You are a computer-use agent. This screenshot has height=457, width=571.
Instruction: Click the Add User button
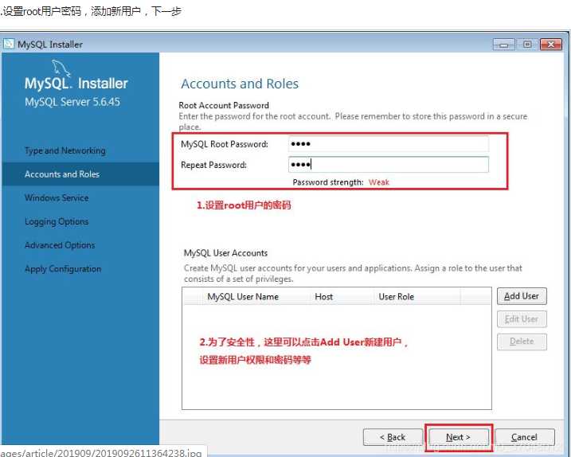click(x=522, y=296)
